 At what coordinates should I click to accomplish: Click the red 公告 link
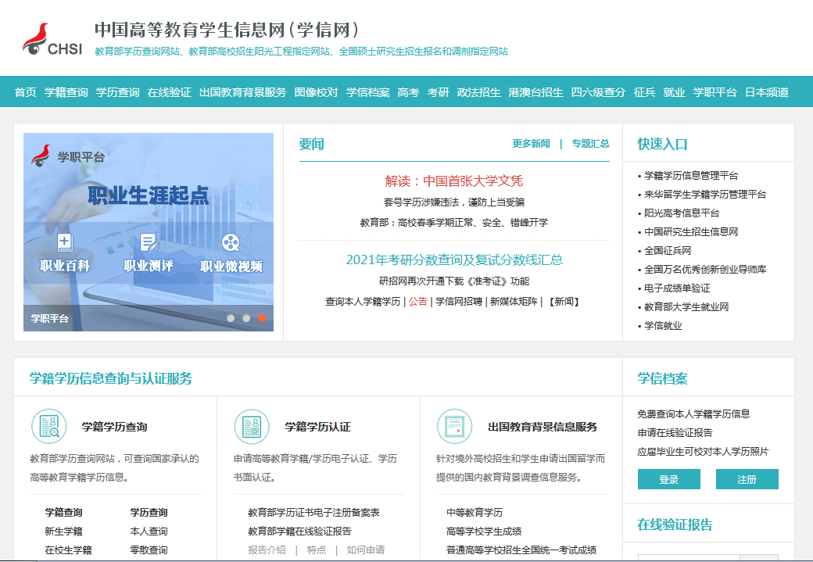pos(418,301)
